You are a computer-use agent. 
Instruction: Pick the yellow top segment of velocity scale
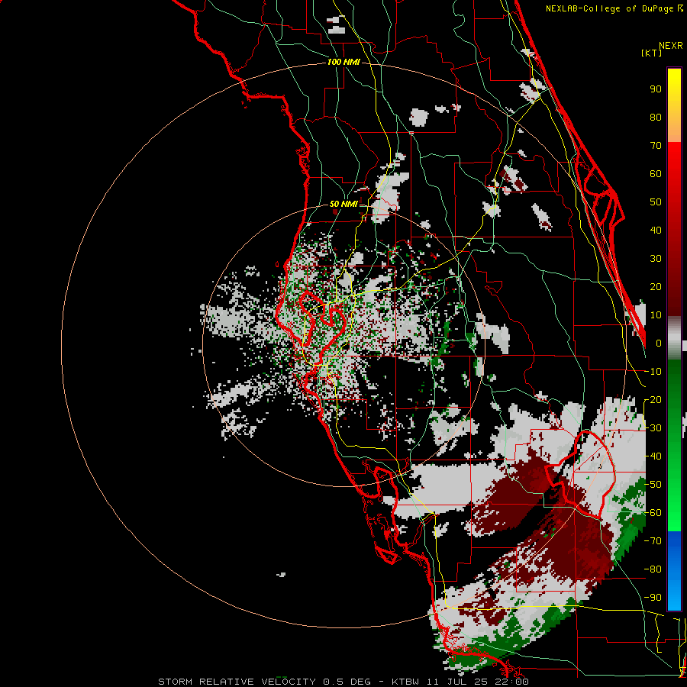674,105
